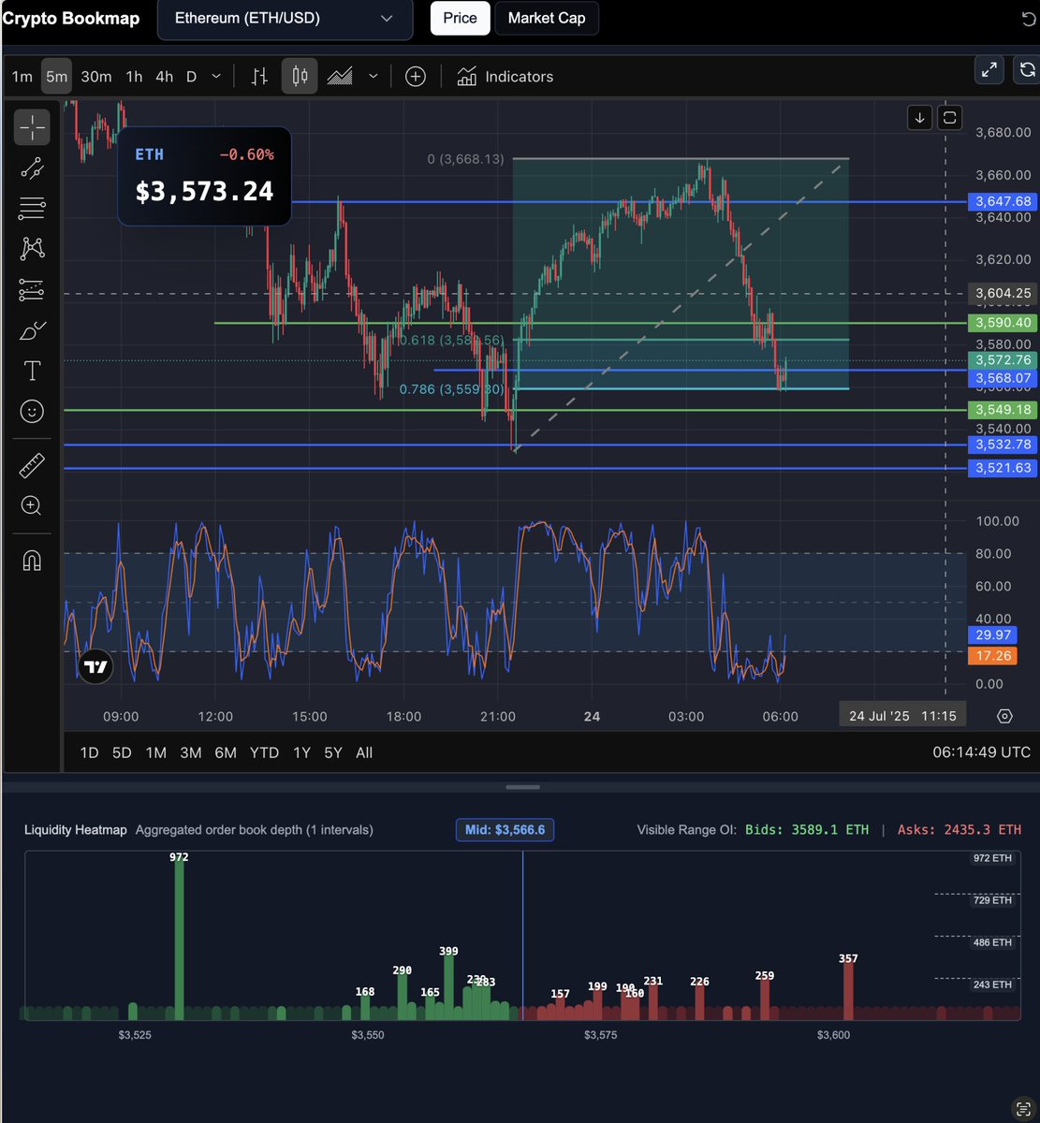Viewport: 1040px width, 1123px height.
Task: Switch to the Price view
Action: [460, 18]
